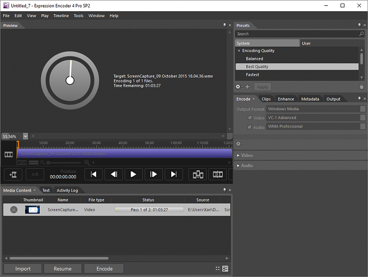Switch Media Content to details list view
The width and height of the screenshot is (368, 277).
[x=225, y=269]
